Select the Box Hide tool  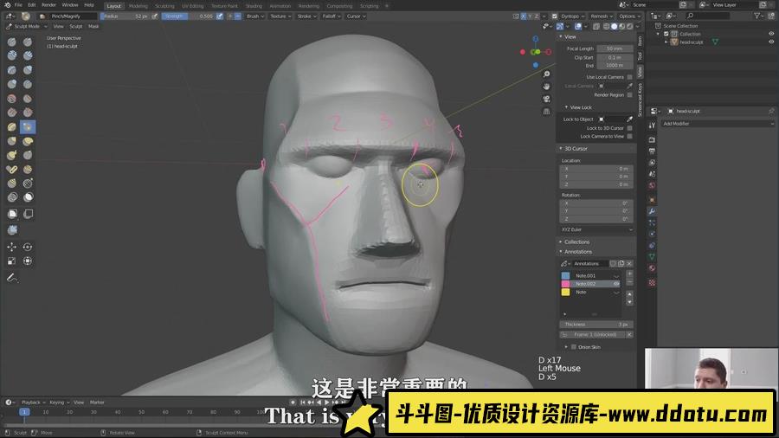click(28, 214)
